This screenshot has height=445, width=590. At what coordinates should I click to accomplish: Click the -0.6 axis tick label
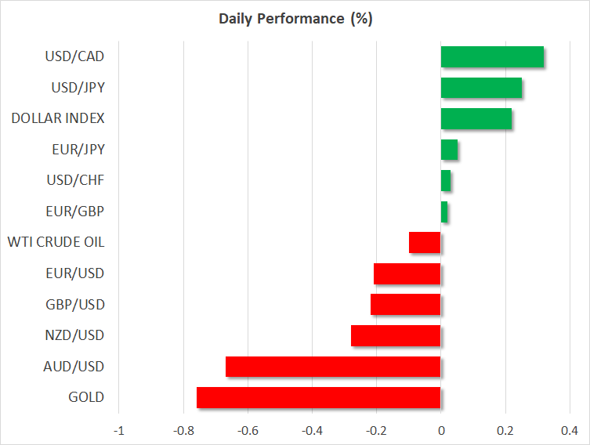248,430
